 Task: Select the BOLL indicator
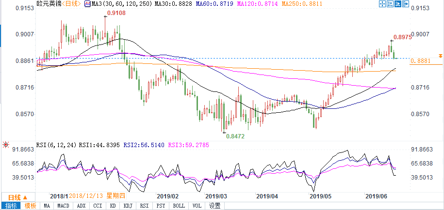(x=179, y=206)
